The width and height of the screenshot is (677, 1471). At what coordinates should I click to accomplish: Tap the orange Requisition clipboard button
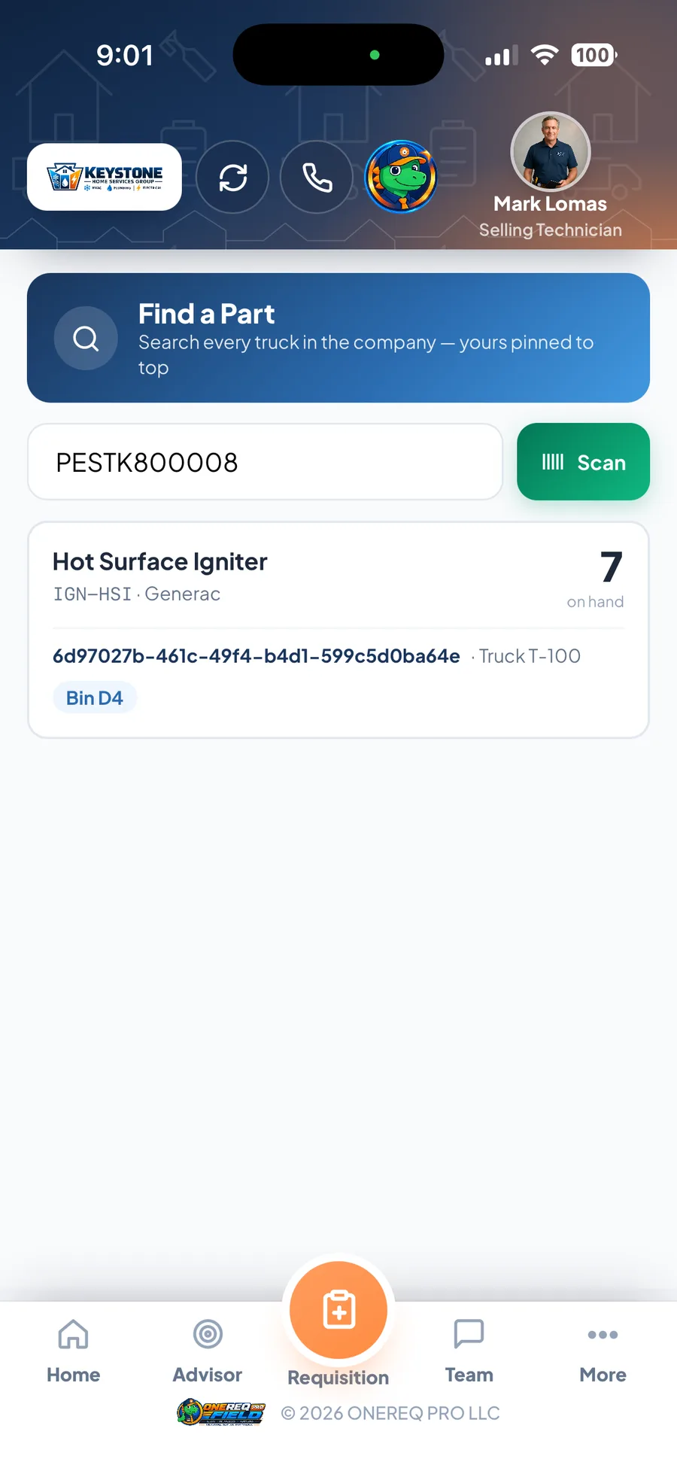coord(338,1310)
